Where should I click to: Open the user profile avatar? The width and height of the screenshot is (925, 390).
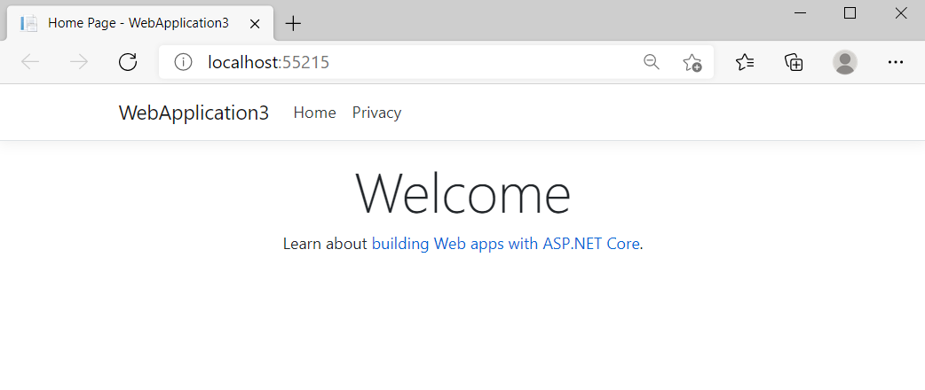845,62
